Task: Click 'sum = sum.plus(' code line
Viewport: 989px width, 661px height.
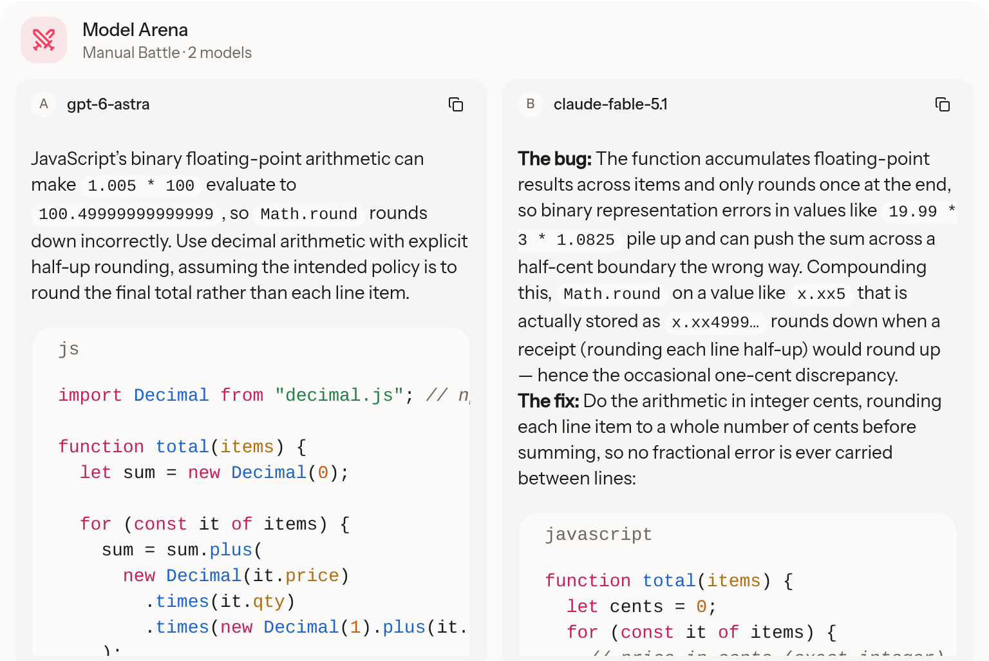Action: pos(182,550)
